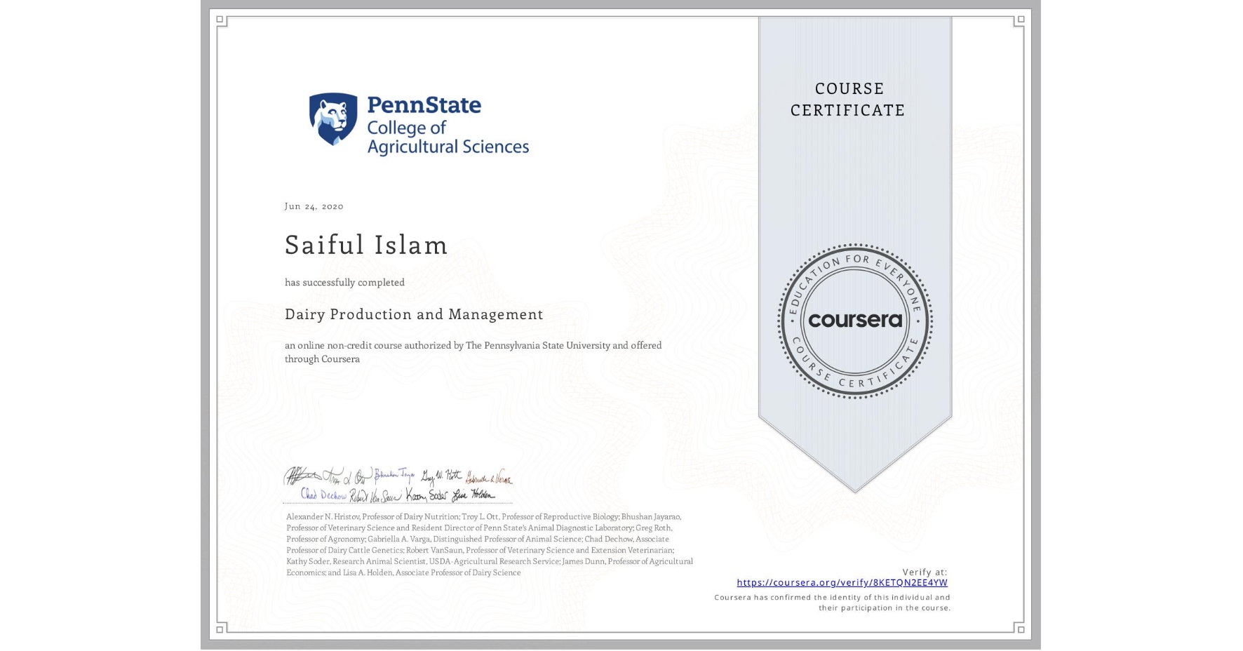The height and width of the screenshot is (651, 1243).
Task: Select the Gabriella Varga signature
Action: pyautogui.click(x=489, y=478)
